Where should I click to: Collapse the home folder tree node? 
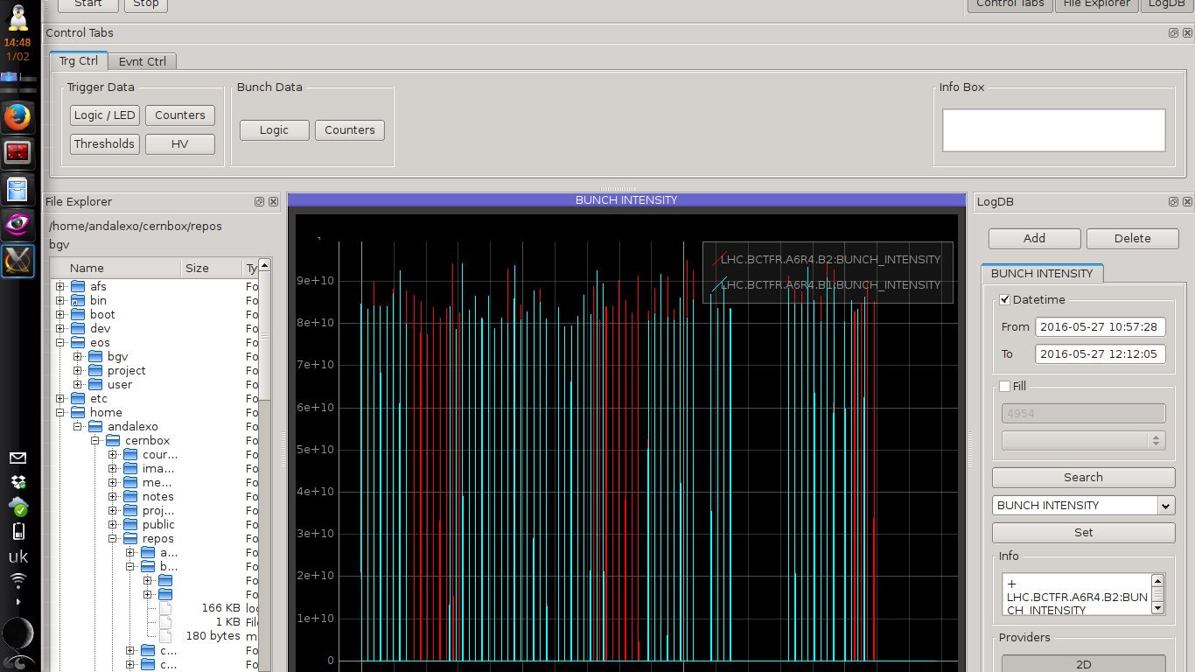pos(60,413)
